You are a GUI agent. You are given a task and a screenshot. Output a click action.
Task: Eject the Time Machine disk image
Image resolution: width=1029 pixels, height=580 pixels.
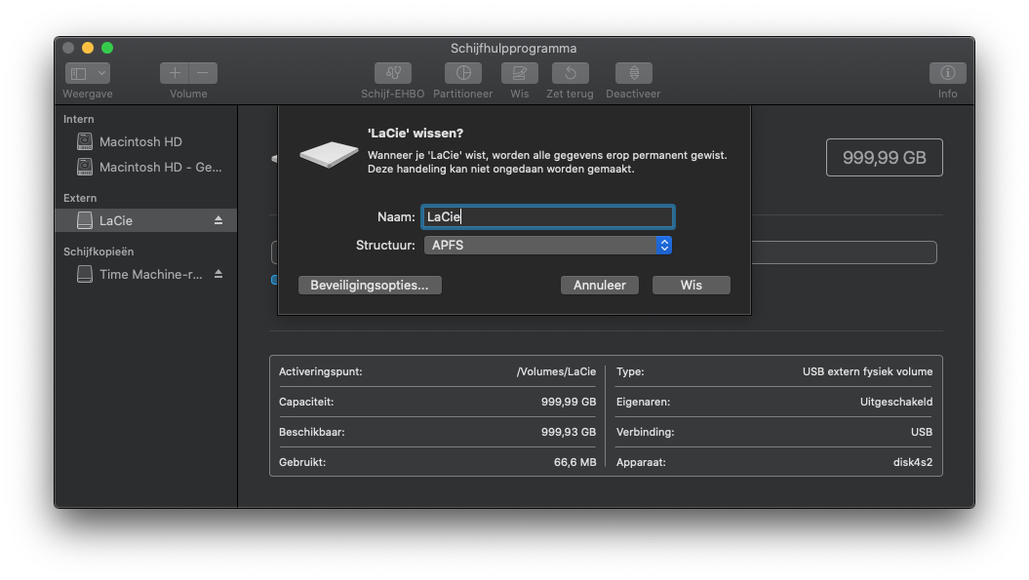[x=218, y=274]
